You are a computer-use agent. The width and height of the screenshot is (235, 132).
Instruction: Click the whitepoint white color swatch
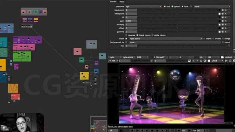point(220,14)
